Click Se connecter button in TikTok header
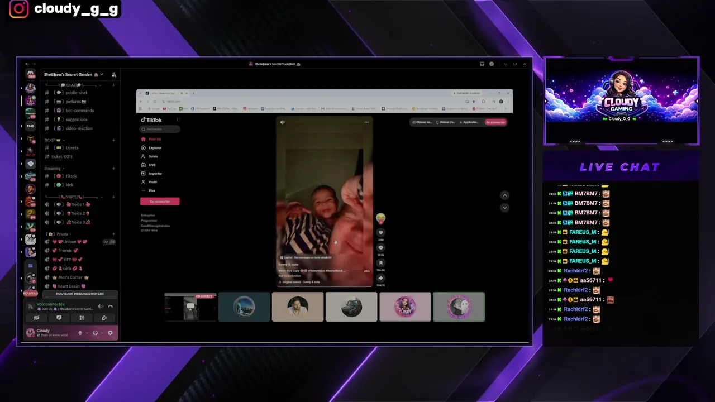The width and height of the screenshot is (715, 402). pos(495,122)
